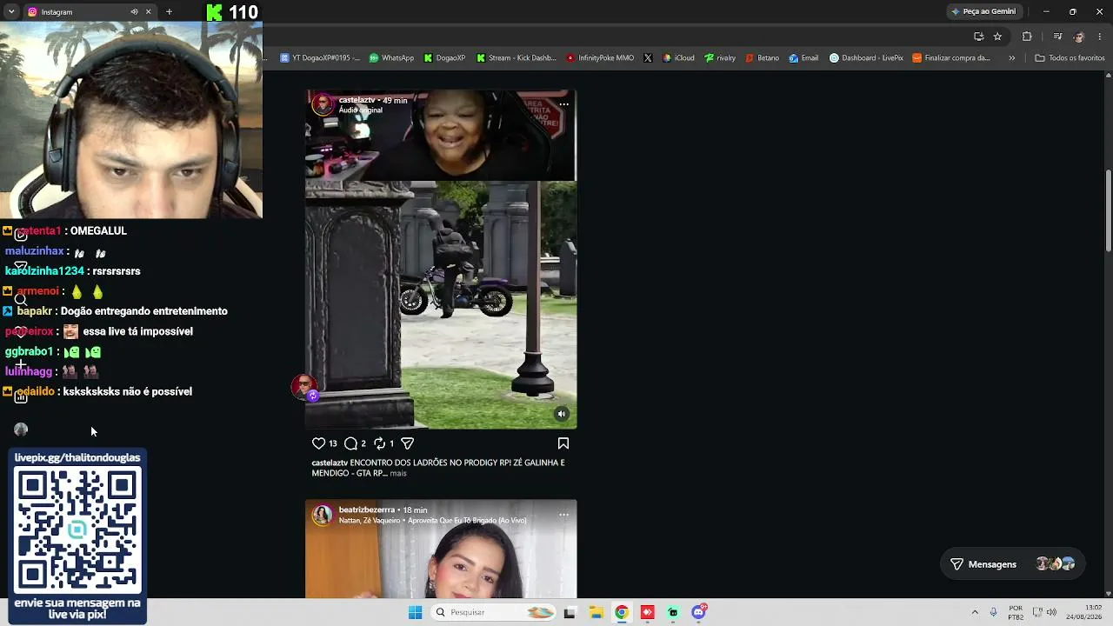Screen dimensions: 1113x626
Task: Open the castelaztv post timestamp '49 min'
Action: pos(395,100)
